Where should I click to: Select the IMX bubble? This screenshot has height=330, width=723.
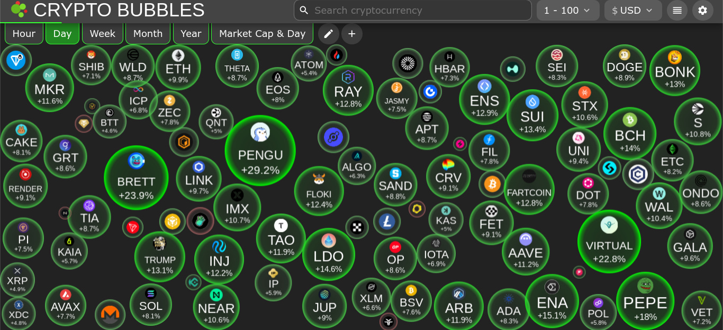[237, 208]
